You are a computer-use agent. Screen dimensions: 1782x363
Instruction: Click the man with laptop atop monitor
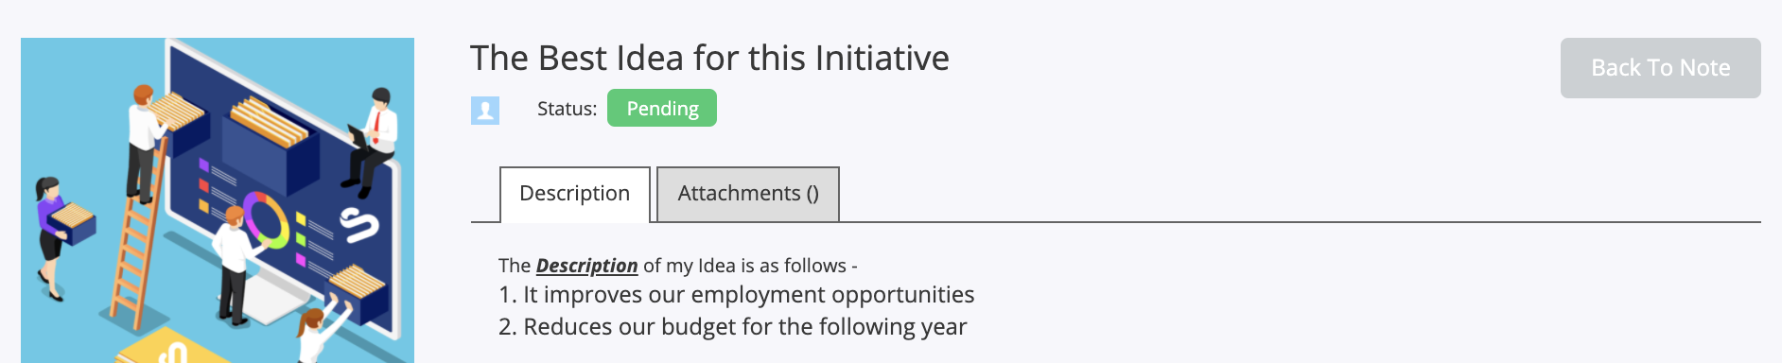[x=372, y=140]
